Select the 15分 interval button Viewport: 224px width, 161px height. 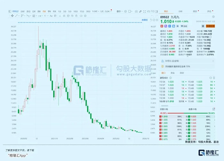click(82, 11)
